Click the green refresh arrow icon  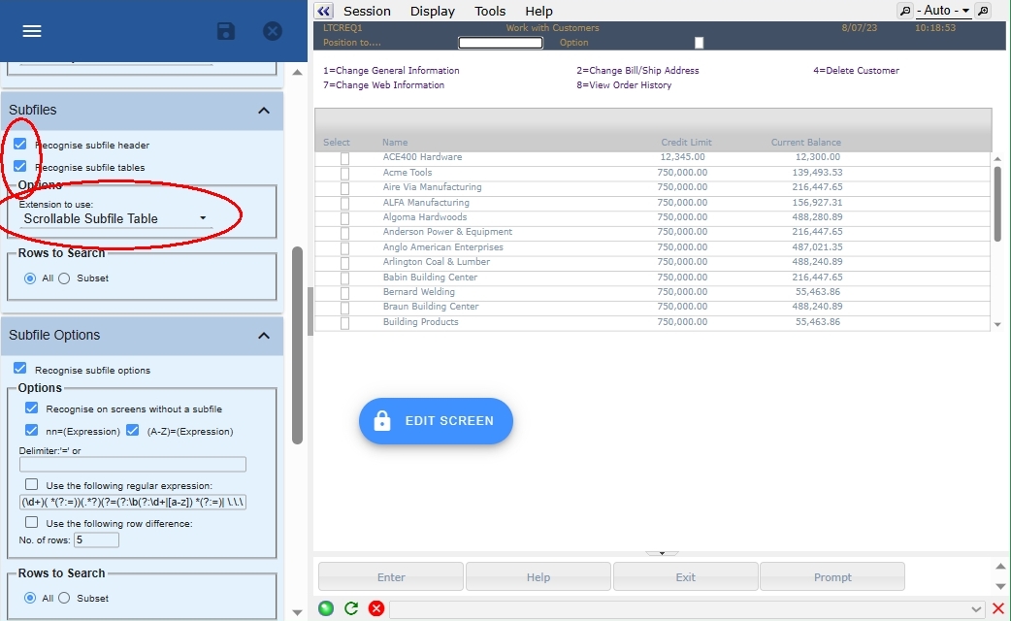(351, 609)
